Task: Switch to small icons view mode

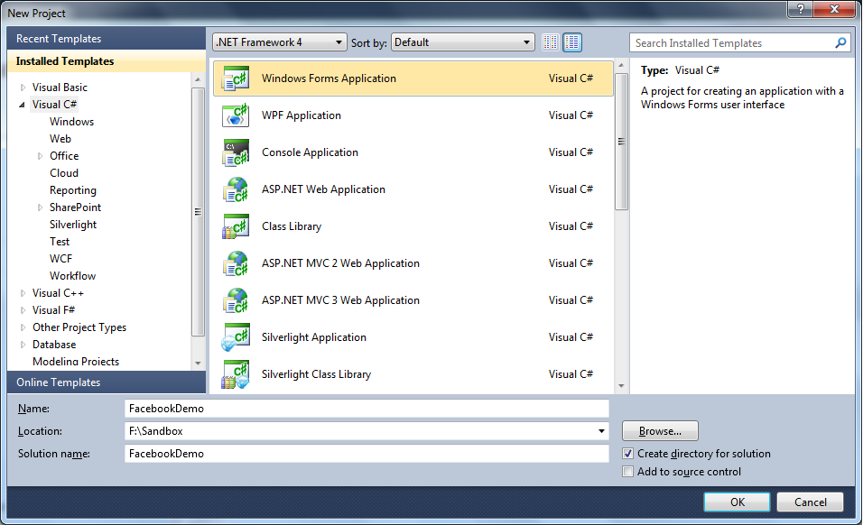Action: click(550, 41)
